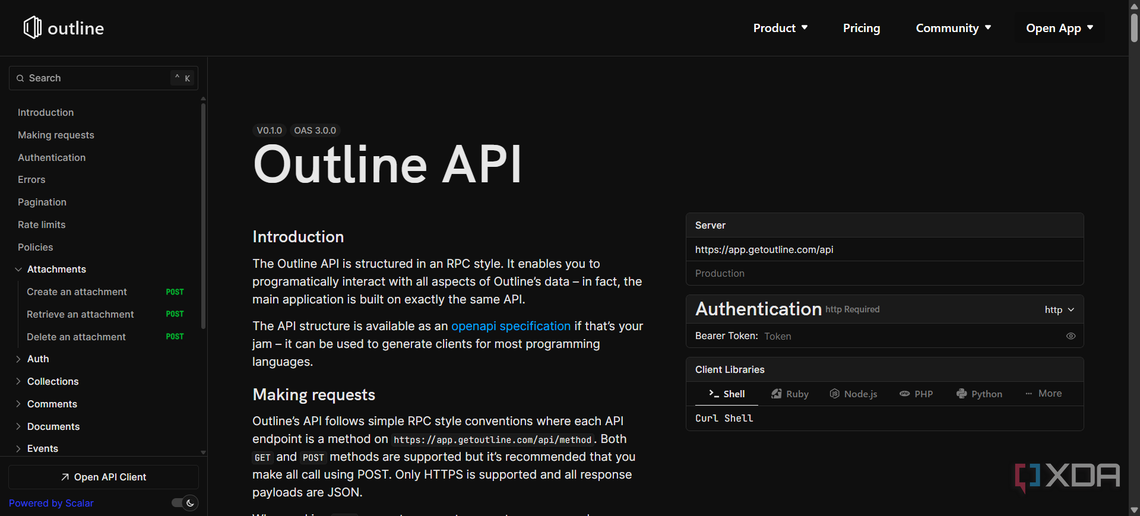Click the Node.js hexagon icon

pos(834,394)
